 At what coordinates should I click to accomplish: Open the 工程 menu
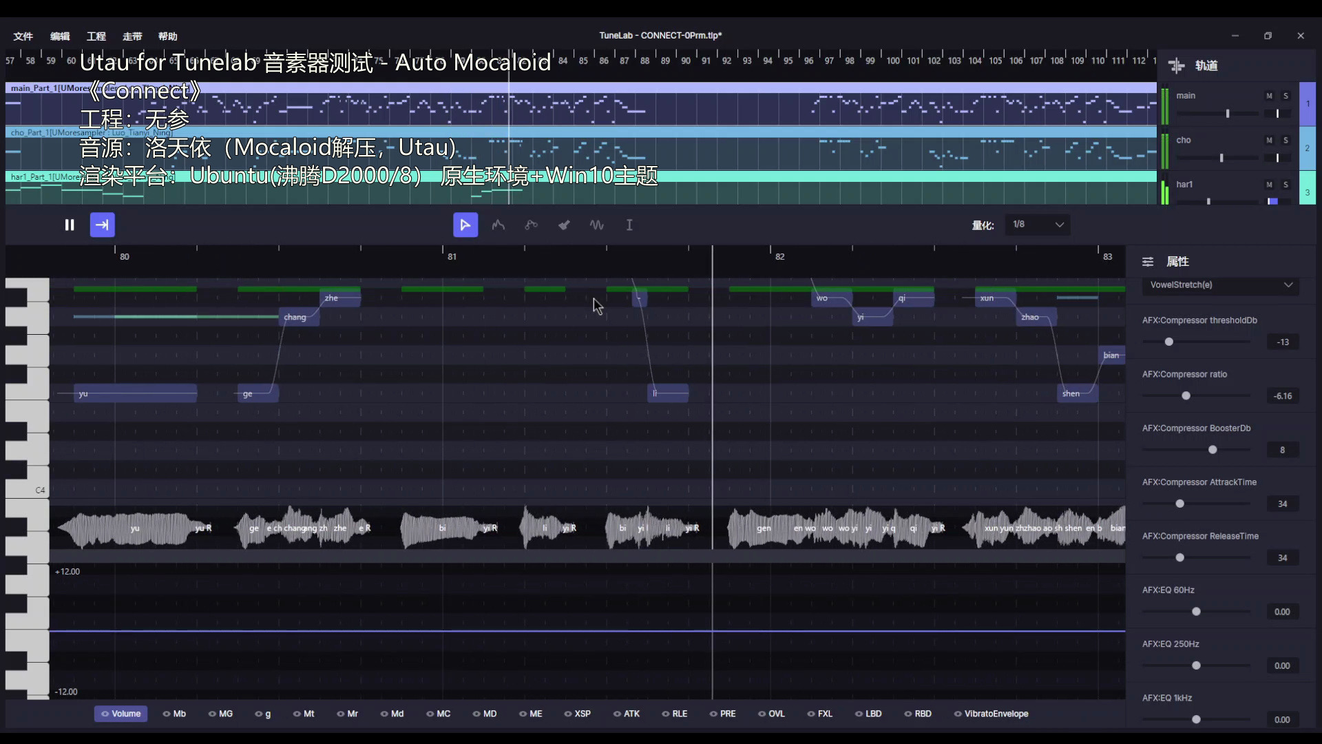click(x=96, y=37)
